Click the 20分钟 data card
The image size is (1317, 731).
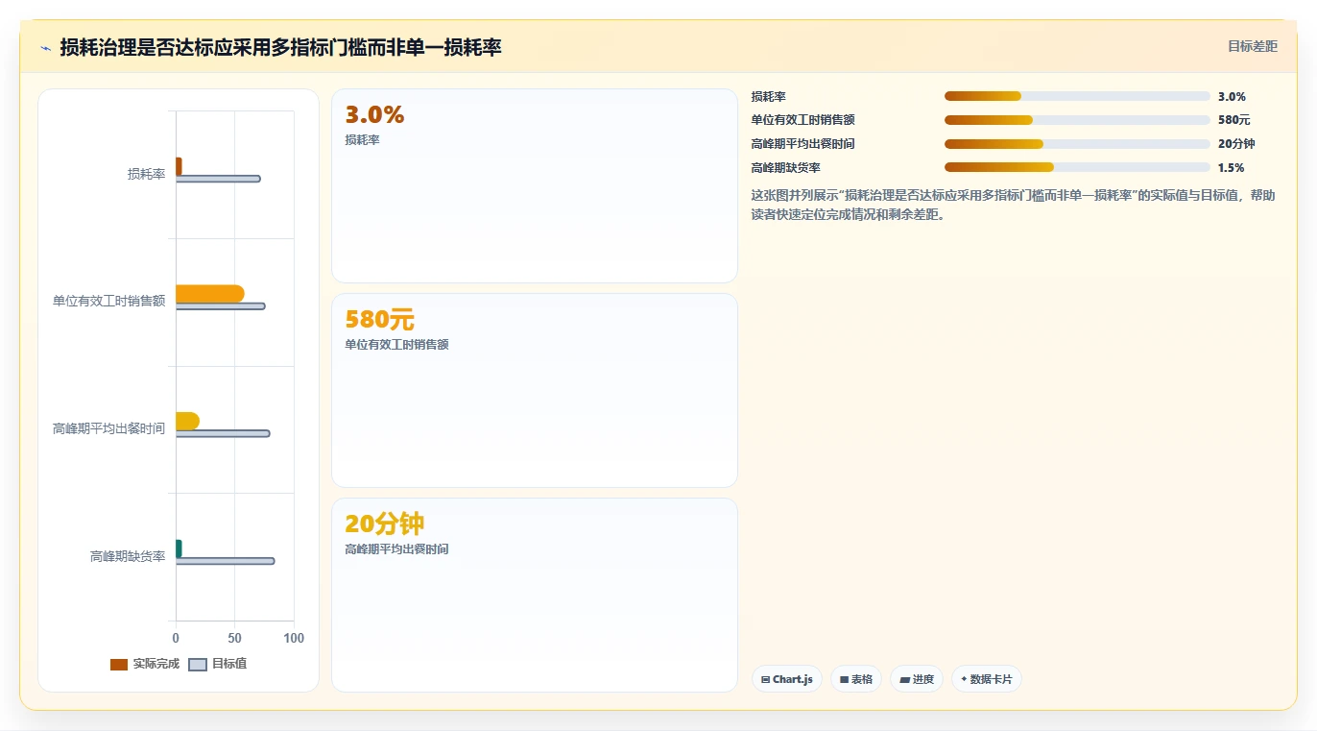tap(535, 595)
